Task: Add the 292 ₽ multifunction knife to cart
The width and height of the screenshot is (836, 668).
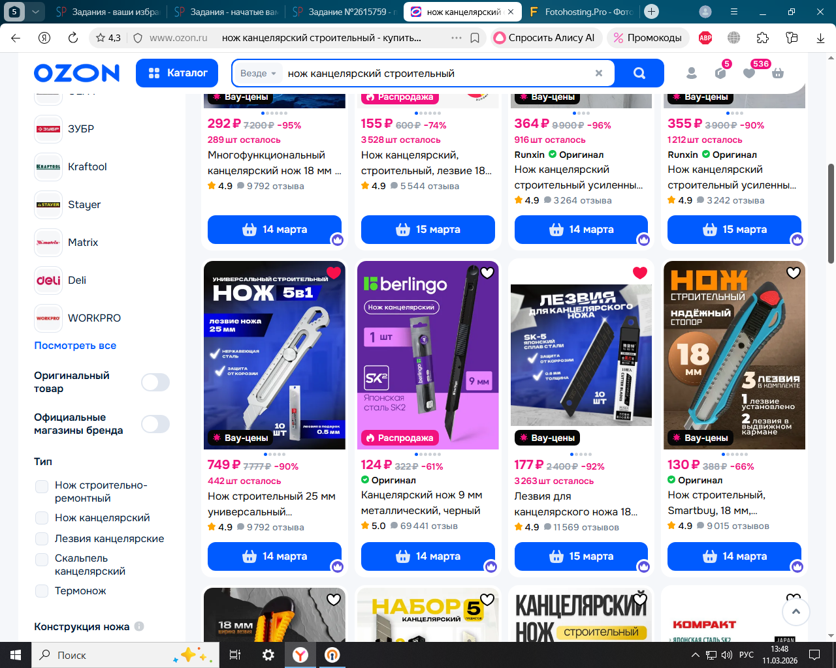Action: pos(274,230)
